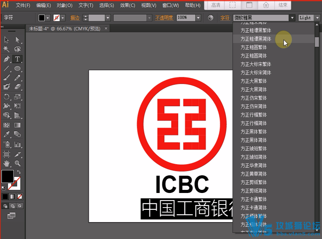Image resolution: width=322 pixels, height=239 pixels.
Task: Open the 对象(O) menu
Action: (65, 5)
